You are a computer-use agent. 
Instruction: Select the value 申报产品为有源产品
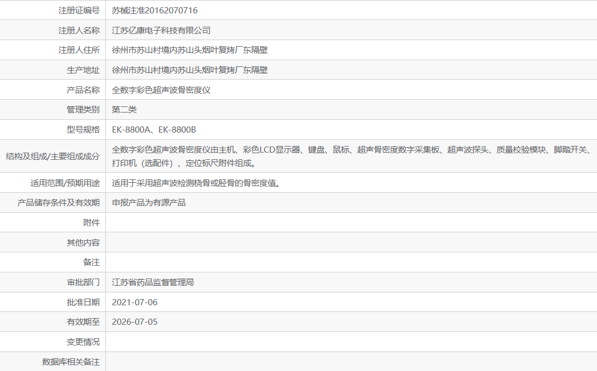click(149, 202)
